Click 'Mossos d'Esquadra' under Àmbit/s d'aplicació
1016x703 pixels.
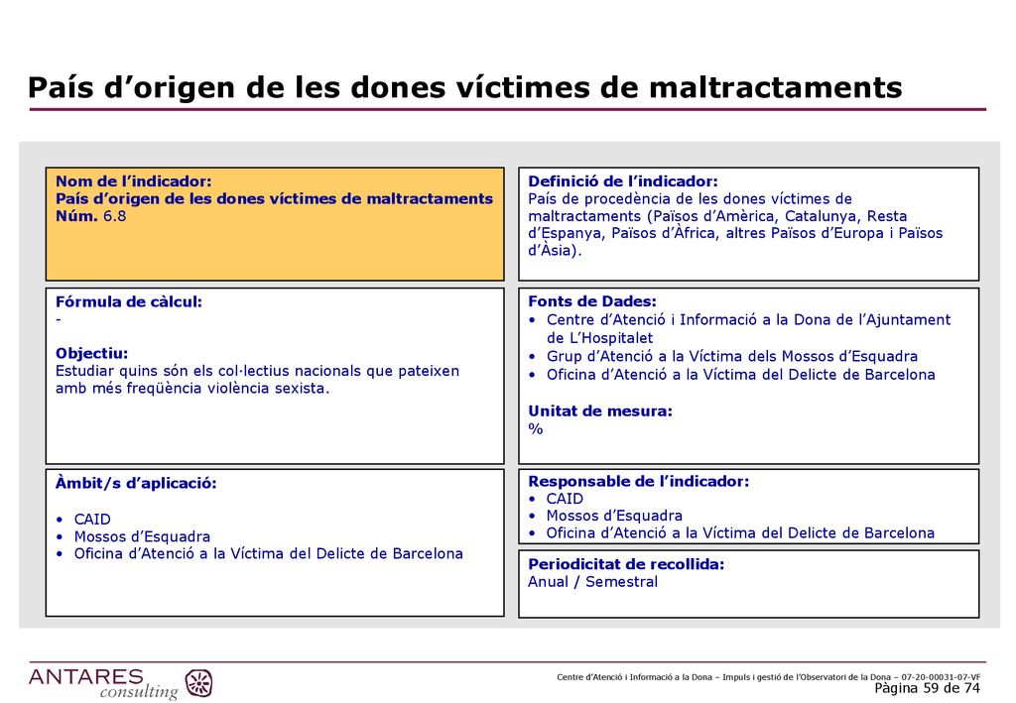tap(142, 536)
